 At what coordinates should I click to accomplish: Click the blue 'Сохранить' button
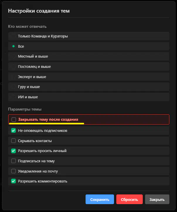[100, 199]
